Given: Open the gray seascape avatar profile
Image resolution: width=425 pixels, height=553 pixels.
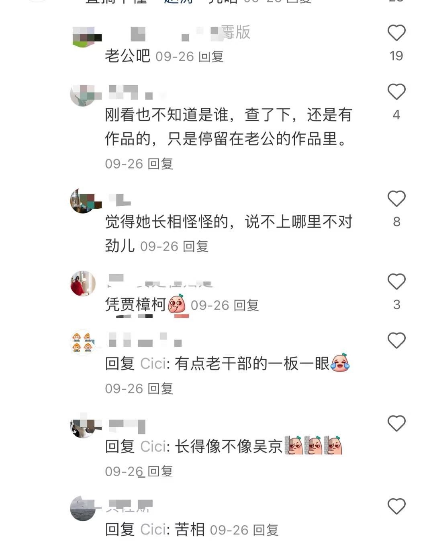Looking at the screenshot, I should 83,508.
